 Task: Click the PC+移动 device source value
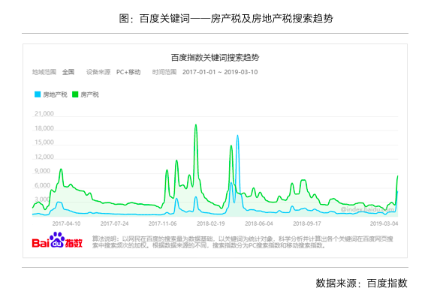[128, 72]
